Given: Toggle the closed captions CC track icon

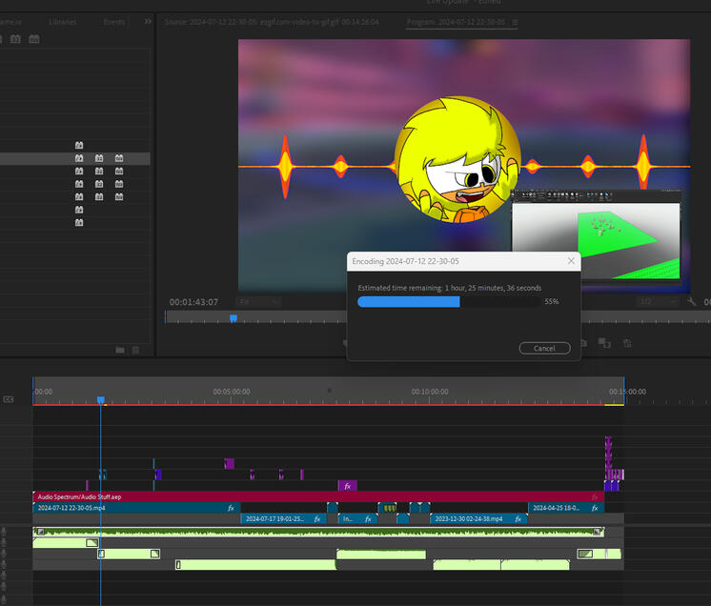Looking at the screenshot, I should point(9,400).
